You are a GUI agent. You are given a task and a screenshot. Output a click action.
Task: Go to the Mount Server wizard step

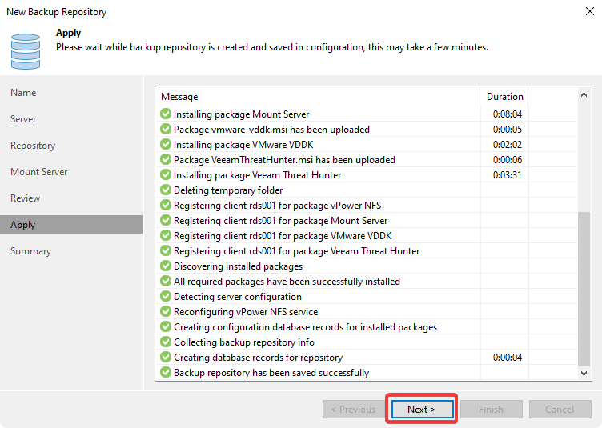tap(38, 172)
